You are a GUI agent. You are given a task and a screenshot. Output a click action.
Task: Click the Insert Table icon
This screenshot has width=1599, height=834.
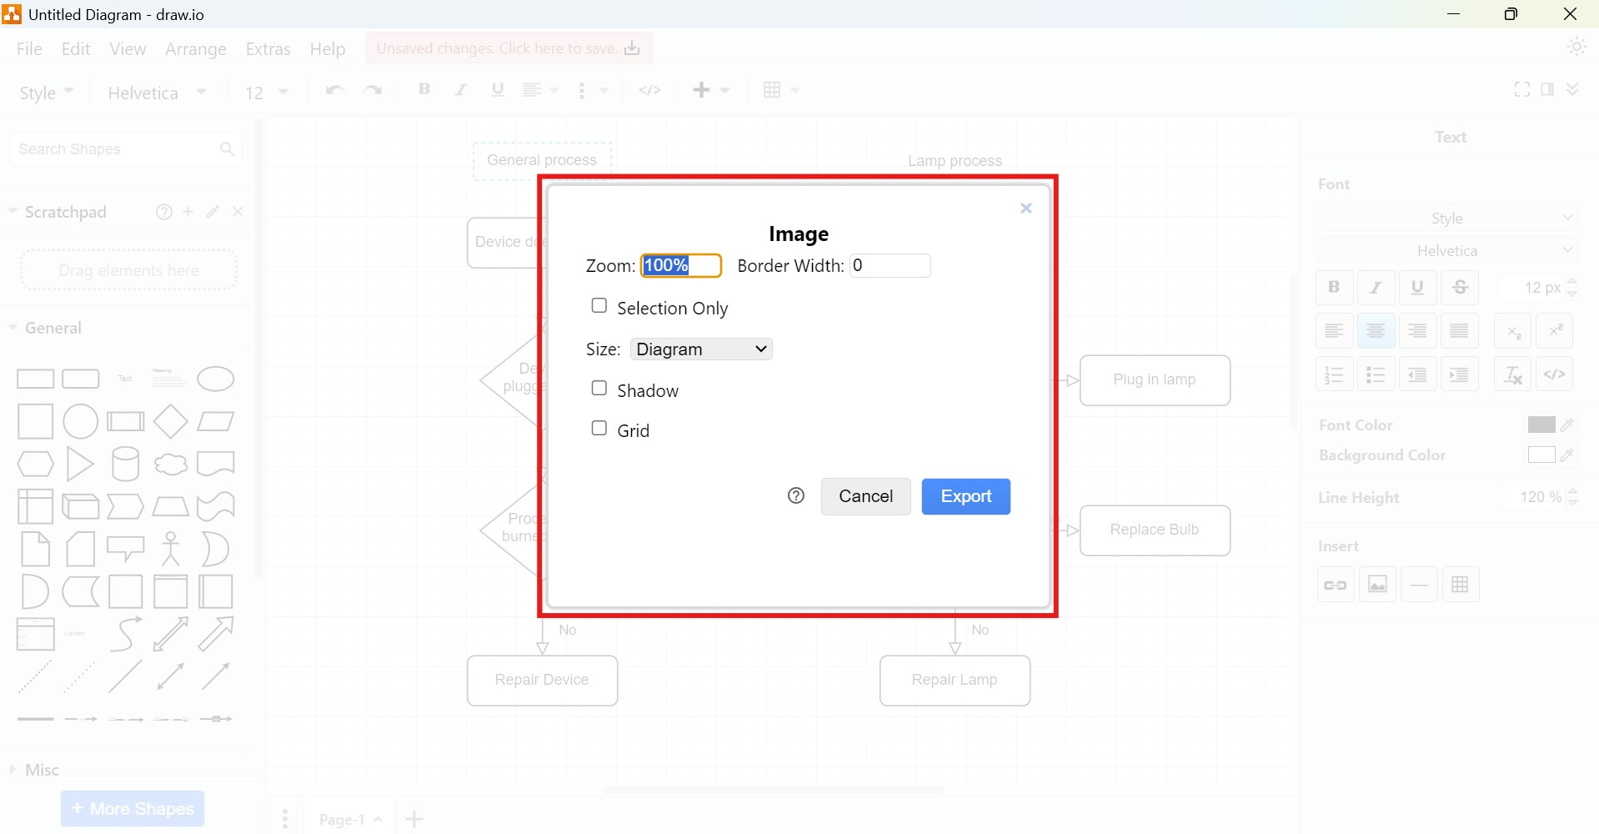point(1461,584)
